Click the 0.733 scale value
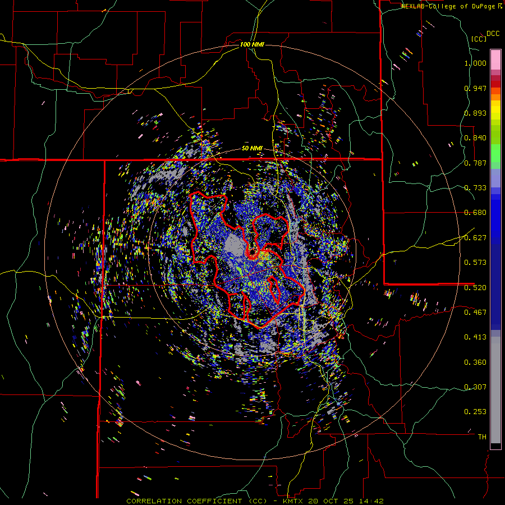 [x=475, y=188]
